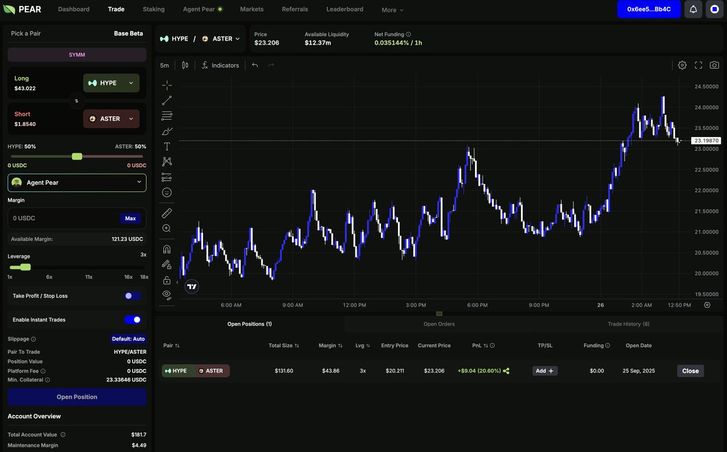The image size is (727, 452).
Task: Toggle drawings visibility eye icon
Action: (x=167, y=295)
